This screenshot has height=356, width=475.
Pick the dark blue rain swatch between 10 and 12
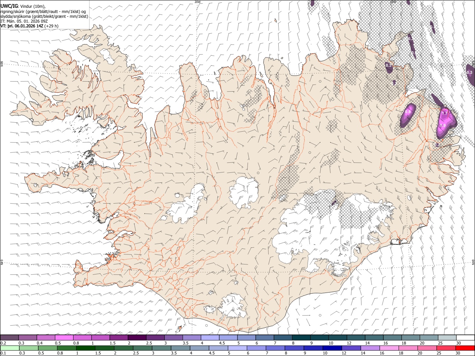point(332,348)
